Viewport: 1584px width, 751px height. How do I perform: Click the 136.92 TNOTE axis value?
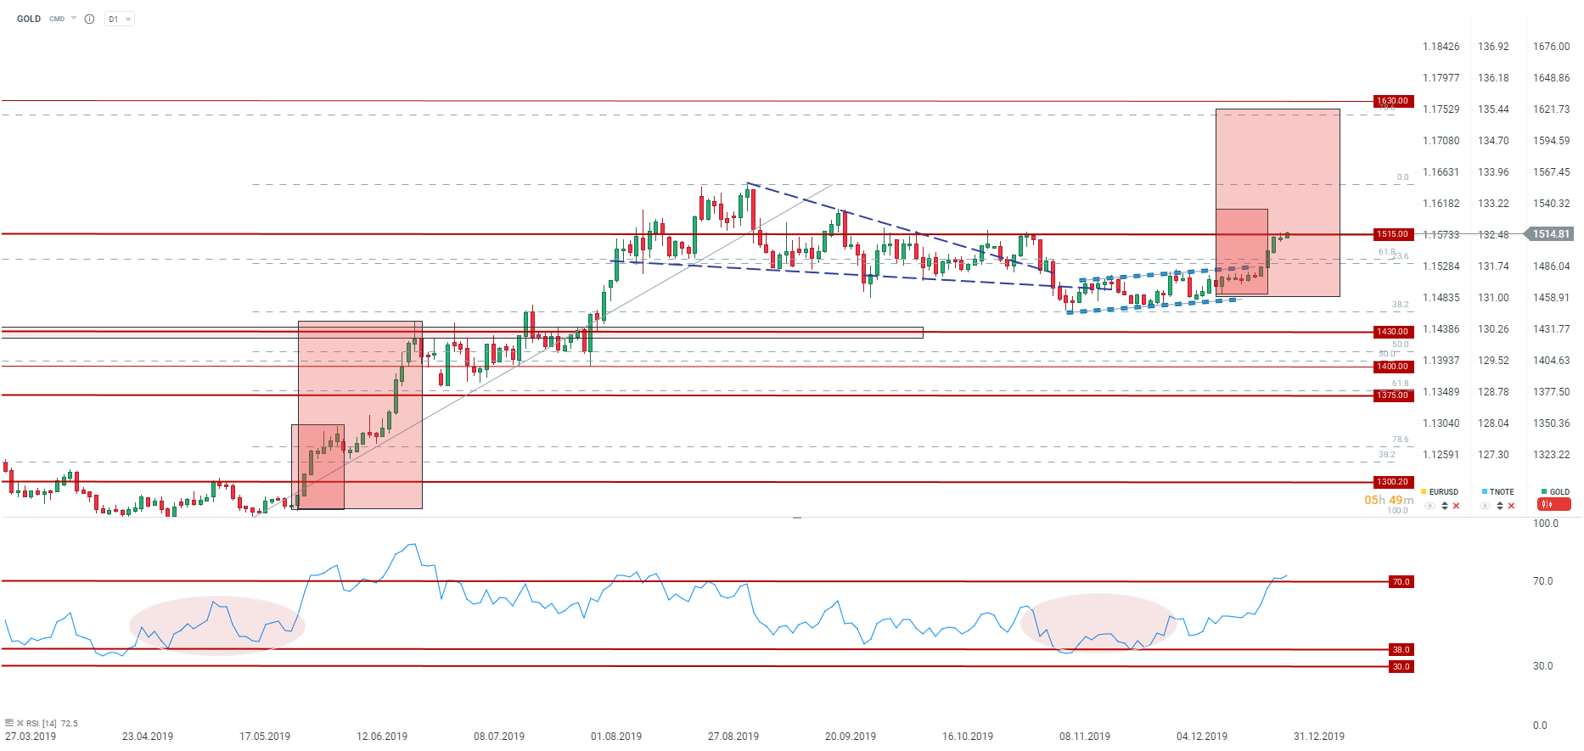pos(1494,47)
